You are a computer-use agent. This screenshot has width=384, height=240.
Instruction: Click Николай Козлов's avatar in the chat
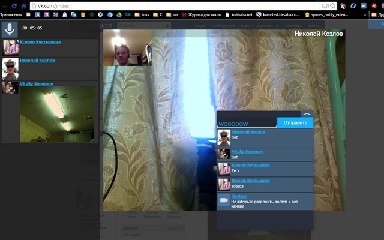click(224, 138)
